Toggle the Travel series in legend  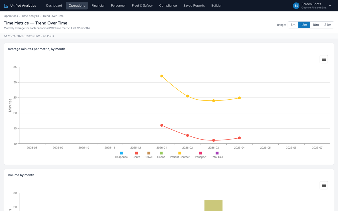149,155
